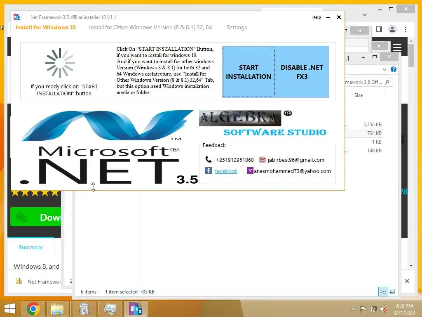
Task: Click the Algebra logo image
Action: pyautogui.click(x=240, y=118)
